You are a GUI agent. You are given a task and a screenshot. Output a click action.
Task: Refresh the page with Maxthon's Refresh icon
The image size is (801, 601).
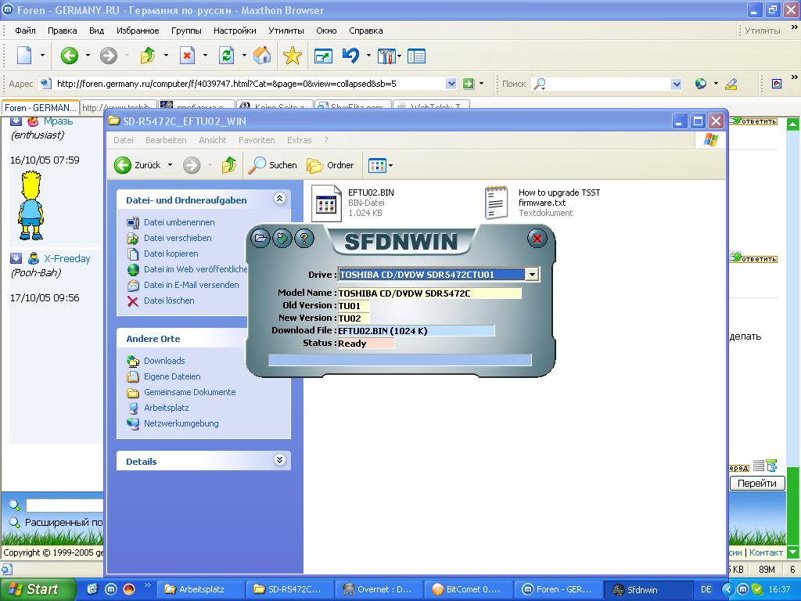point(226,56)
